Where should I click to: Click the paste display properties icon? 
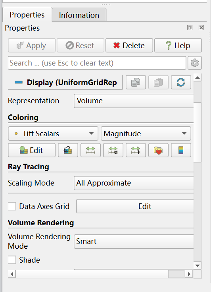[158, 82]
